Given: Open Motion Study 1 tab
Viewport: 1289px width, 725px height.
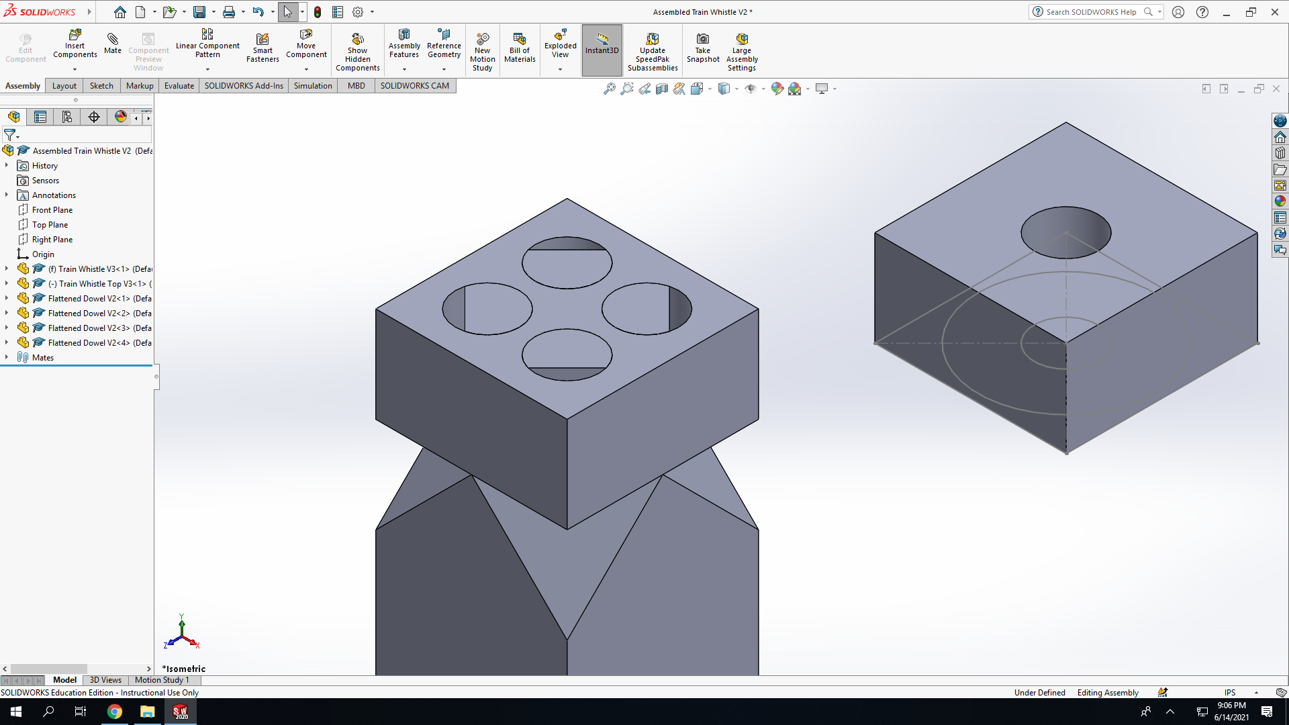Looking at the screenshot, I should coord(162,680).
